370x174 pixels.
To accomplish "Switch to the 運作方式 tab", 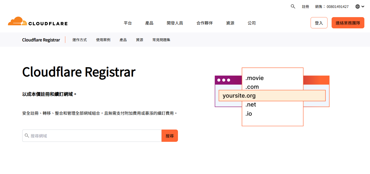I will tap(79, 40).
